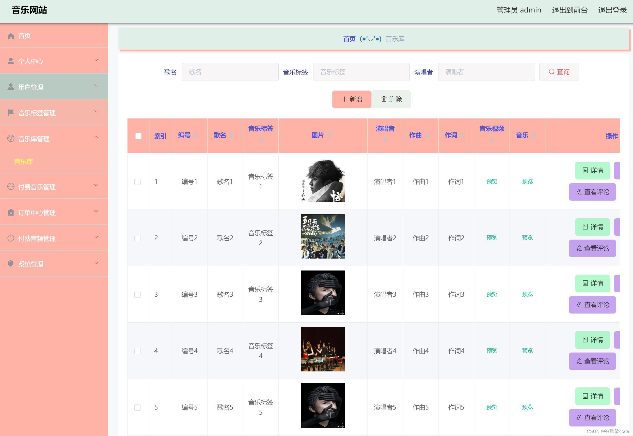
Task: Click the music disc icon beside 音乐库管理
Action: tap(11, 139)
